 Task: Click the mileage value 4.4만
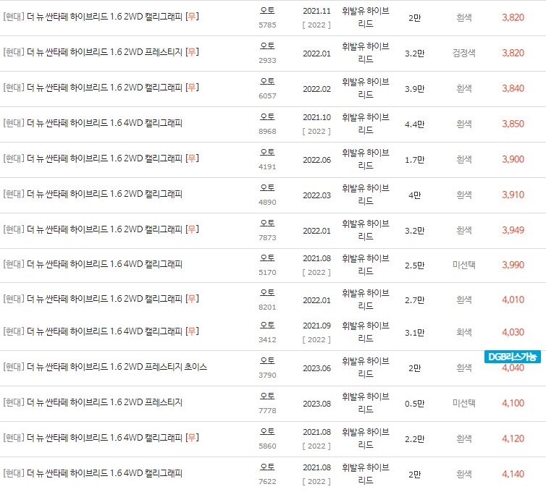tap(414, 124)
